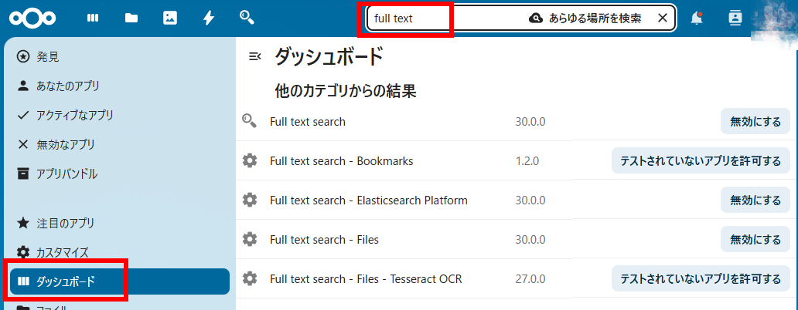Viewport: 798px width, 310px height.
Task: Click gear icon of Full text search - Files
Action: 249,239
